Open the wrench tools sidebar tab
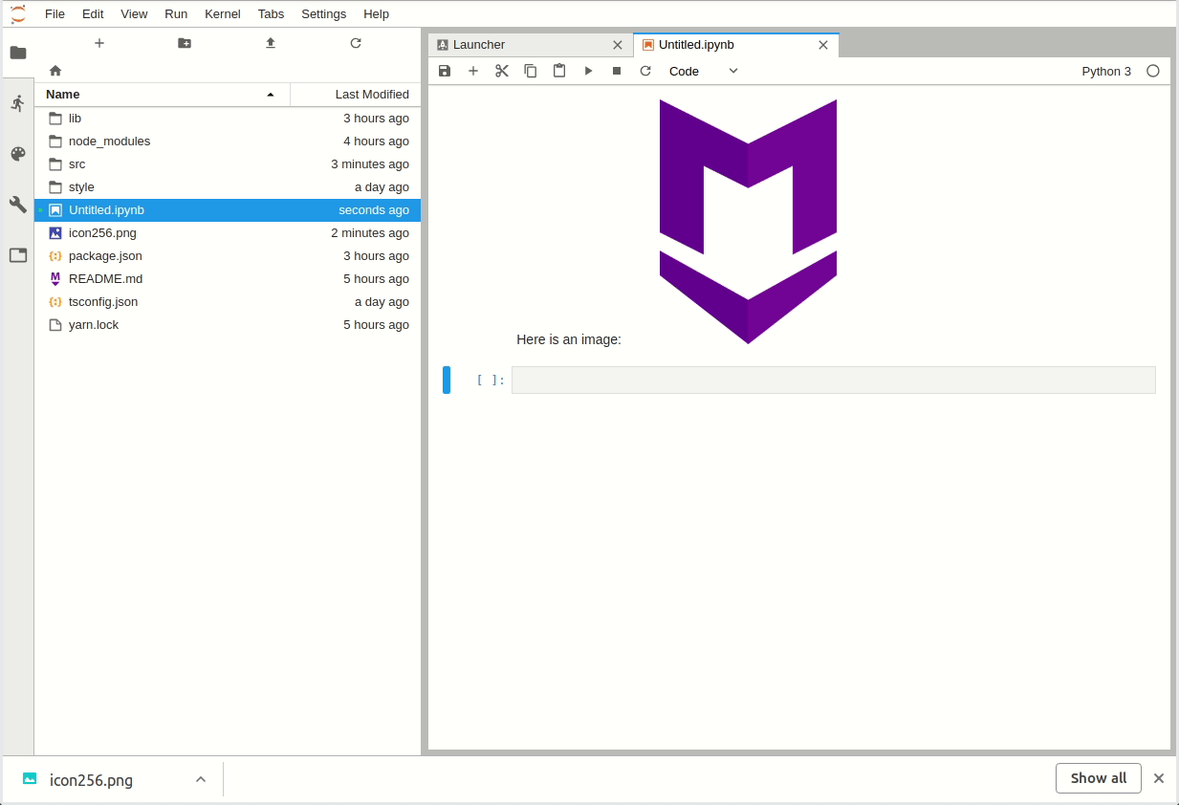 click(x=17, y=205)
